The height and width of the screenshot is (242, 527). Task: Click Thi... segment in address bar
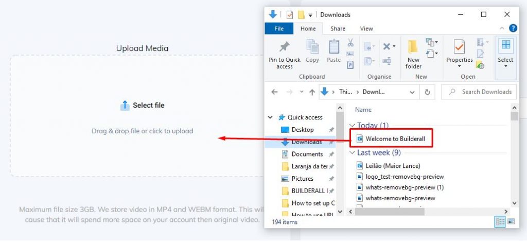coord(345,92)
